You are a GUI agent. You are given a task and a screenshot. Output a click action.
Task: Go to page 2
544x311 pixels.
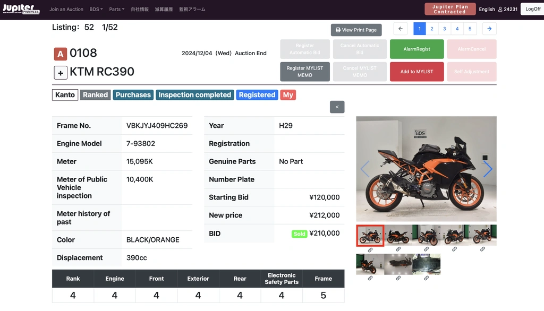tap(432, 29)
